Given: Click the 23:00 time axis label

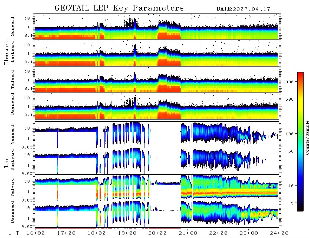Looking at the screenshot, I should point(249,233).
